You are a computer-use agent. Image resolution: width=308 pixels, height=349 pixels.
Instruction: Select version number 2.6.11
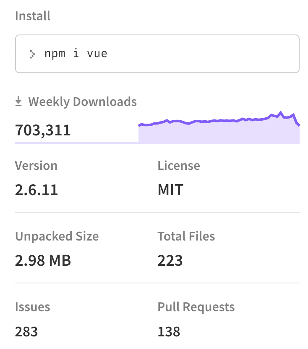(37, 190)
